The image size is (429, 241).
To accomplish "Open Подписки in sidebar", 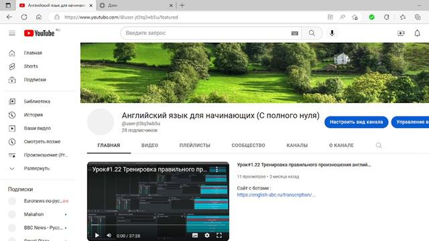I will [35, 80].
